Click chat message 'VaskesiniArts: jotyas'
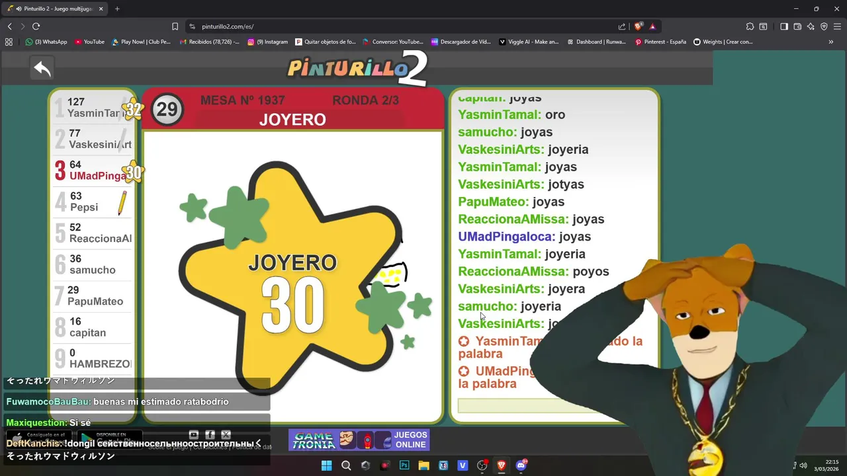Screen dimensions: 847x476 tap(521, 184)
